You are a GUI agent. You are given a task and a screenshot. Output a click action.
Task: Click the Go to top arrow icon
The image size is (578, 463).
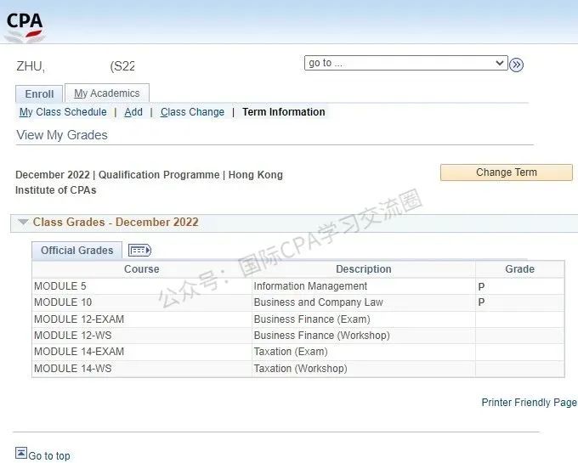(x=21, y=453)
